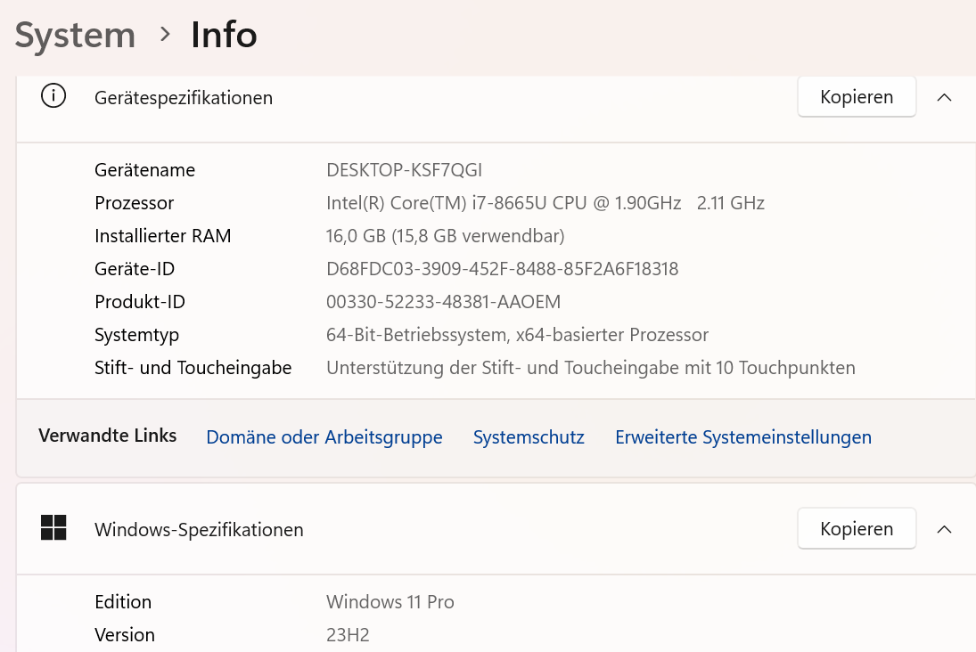Viewport: 976px width, 652px height.
Task: Copy Gerätespezifikationen with the Kopieren button
Action: click(857, 96)
